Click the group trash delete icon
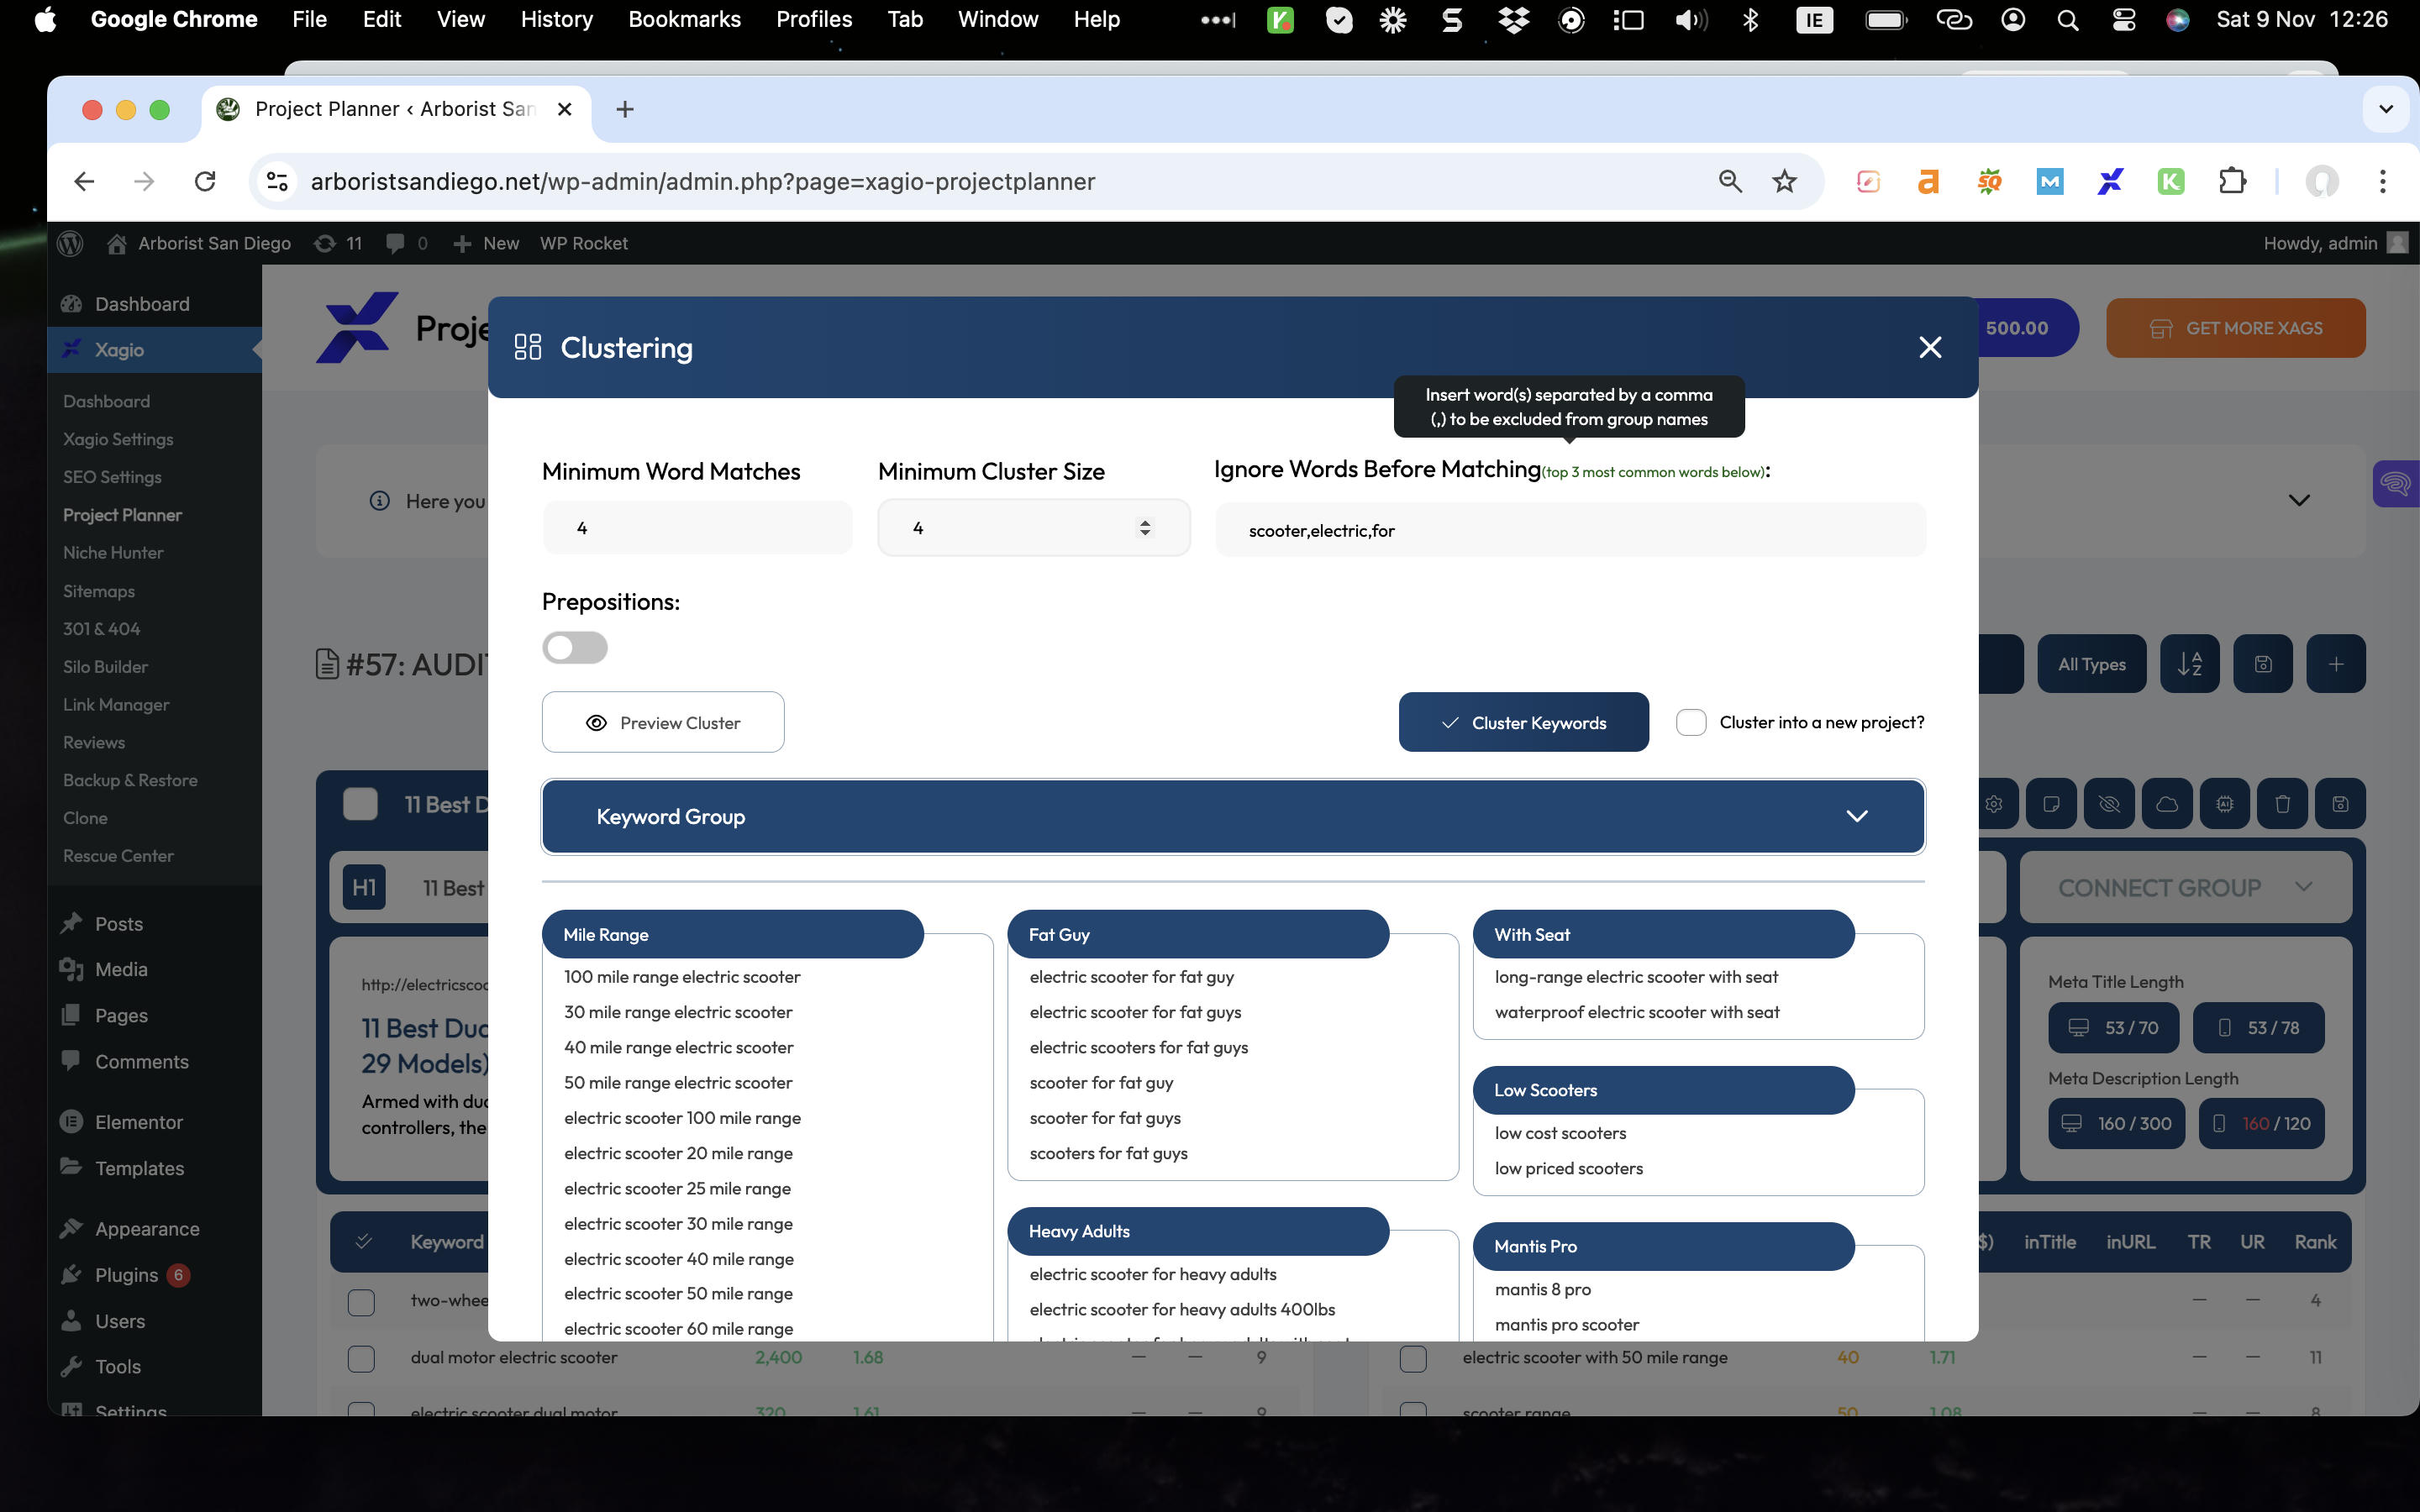The height and width of the screenshot is (1512, 2420). click(2282, 804)
